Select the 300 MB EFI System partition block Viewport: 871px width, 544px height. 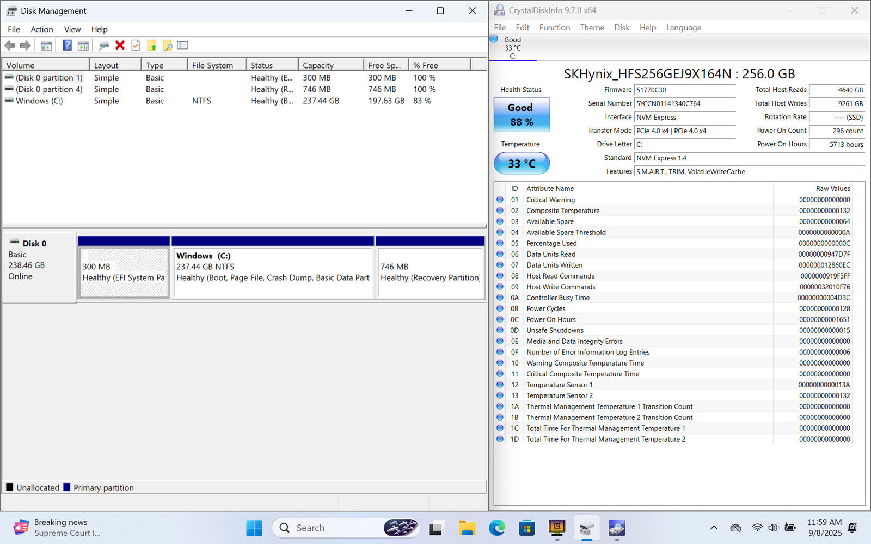point(124,273)
